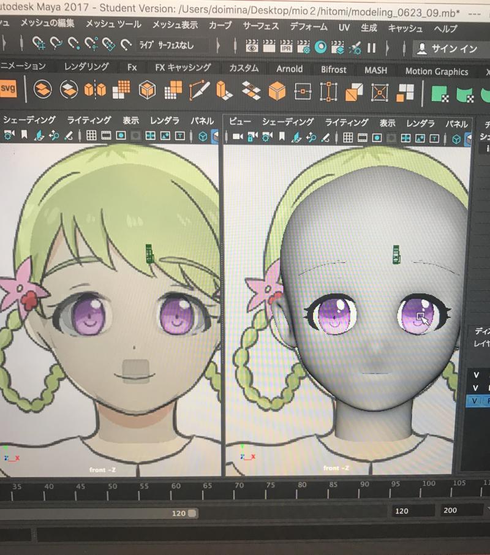This screenshot has height=555, width=490.
Task: Open the UV menu
Action: pos(344,27)
